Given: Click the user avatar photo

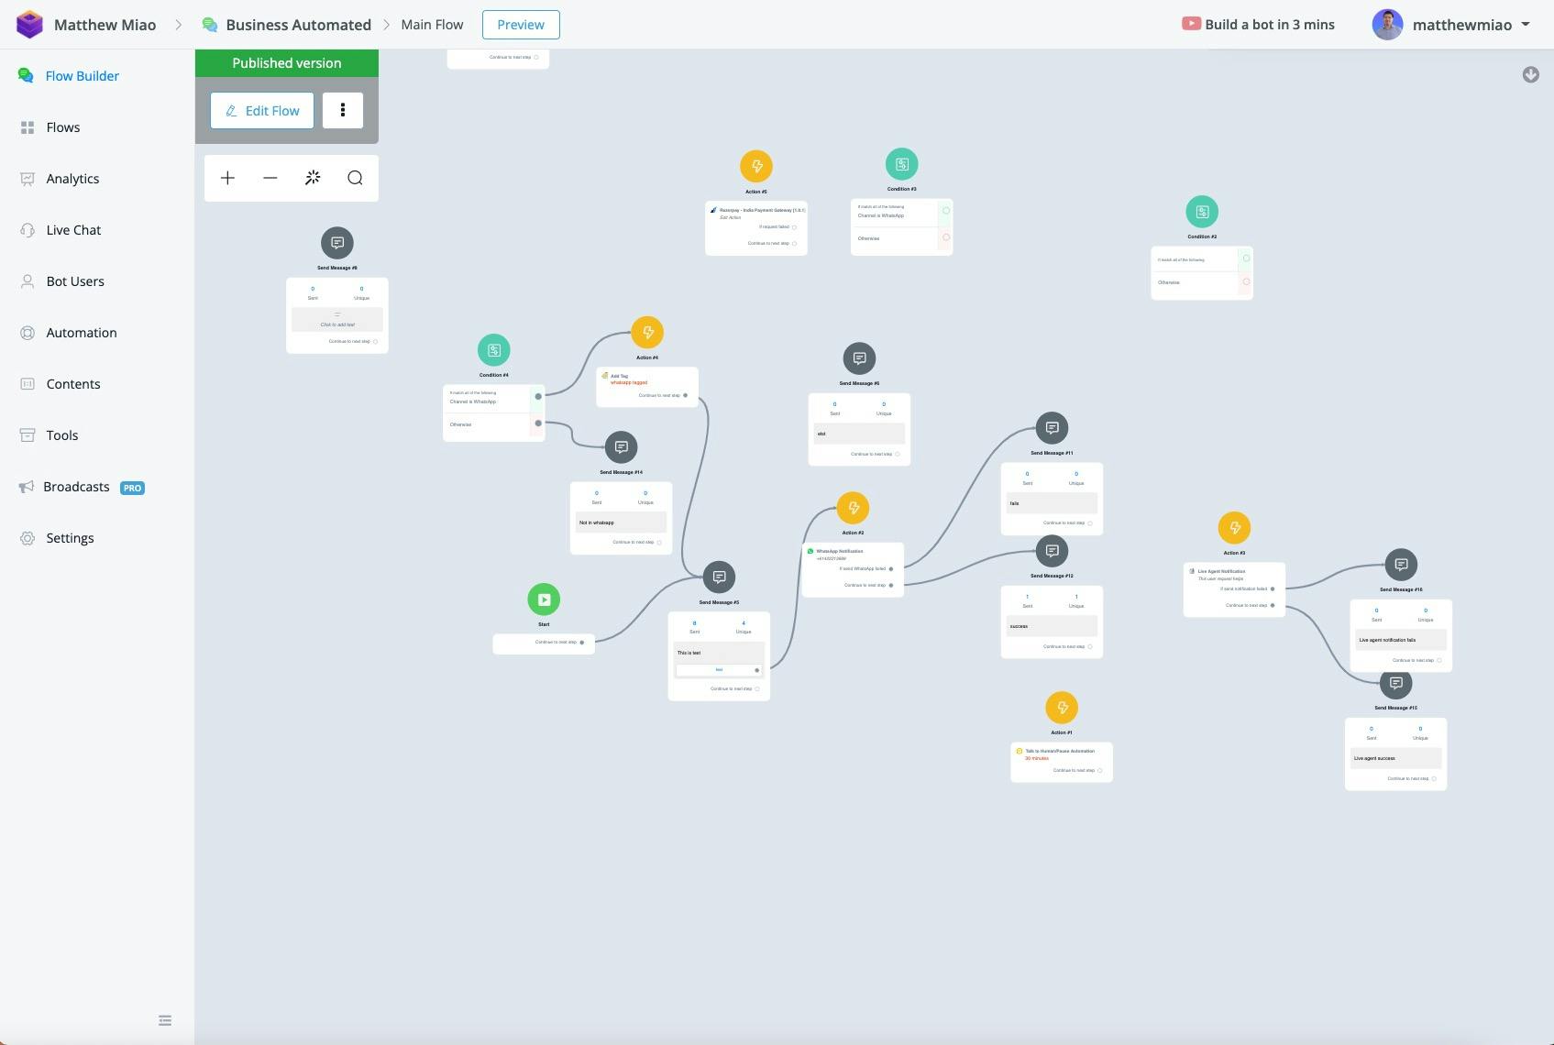Looking at the screenshot, I should tap(1387, 25).
